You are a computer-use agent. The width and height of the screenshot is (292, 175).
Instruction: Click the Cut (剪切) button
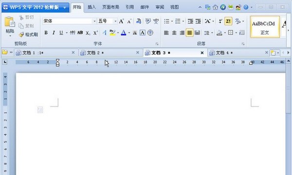pos(27,17)
